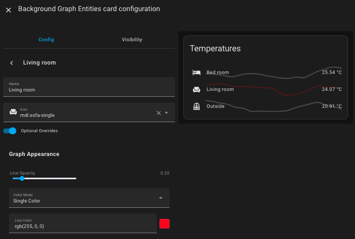Open the Color Mode dropdown
Viewport: 355px width, 239px height.
[x=89, y=198]
